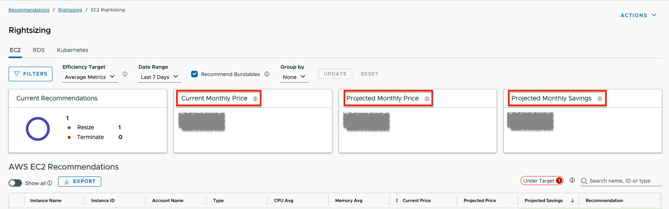Click the Projected Savings sort arrow

click(573, 200)
